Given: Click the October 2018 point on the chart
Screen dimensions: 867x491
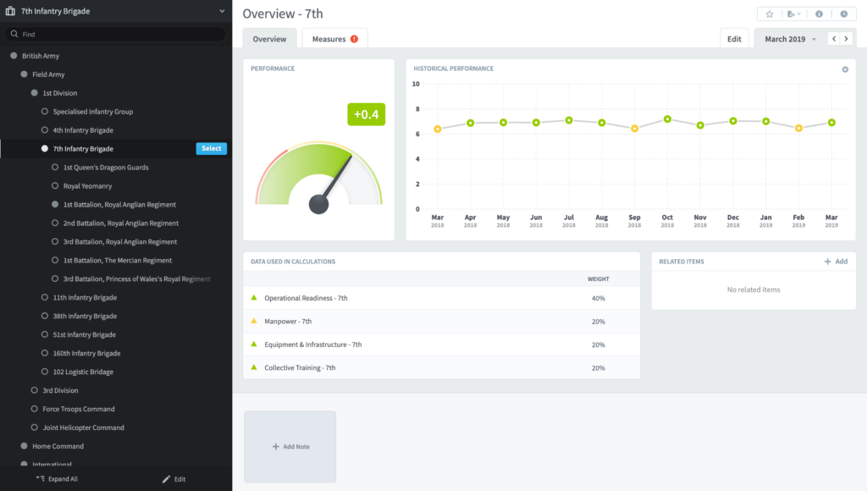Looking at the screenshot, I should point(667,119).
